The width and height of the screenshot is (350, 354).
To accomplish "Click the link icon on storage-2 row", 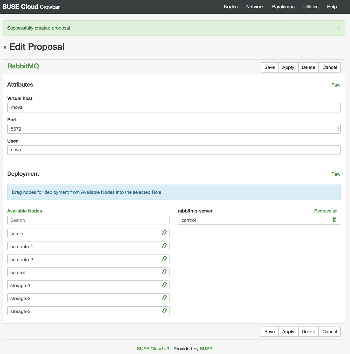I will coord(164,298).
